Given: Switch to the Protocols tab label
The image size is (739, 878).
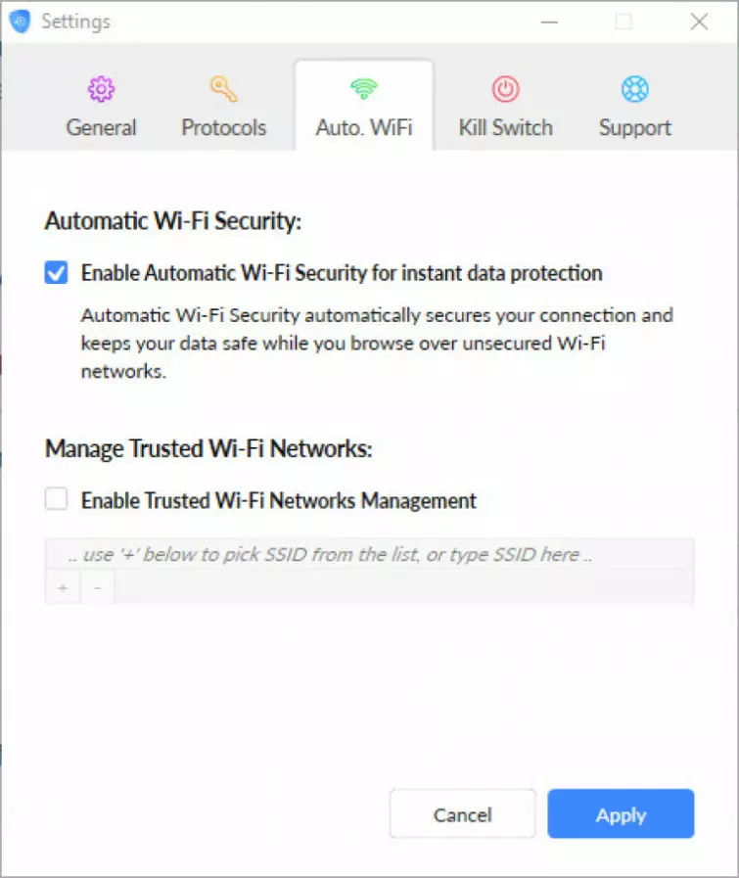Looking at the screenshot, I should [x=224, y=128].
